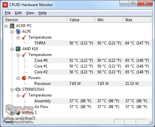Click the CPUID red H title icon
The height and width of the screenshot is (127, 155).
tap(5, 5)
